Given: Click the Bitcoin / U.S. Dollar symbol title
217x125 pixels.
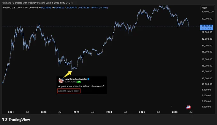Looking at the screenshot, I should [13, 8].
